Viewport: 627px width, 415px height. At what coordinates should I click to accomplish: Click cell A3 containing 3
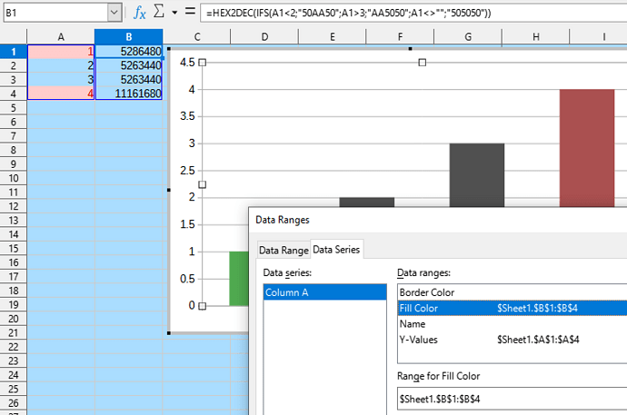tap(61, 80)
